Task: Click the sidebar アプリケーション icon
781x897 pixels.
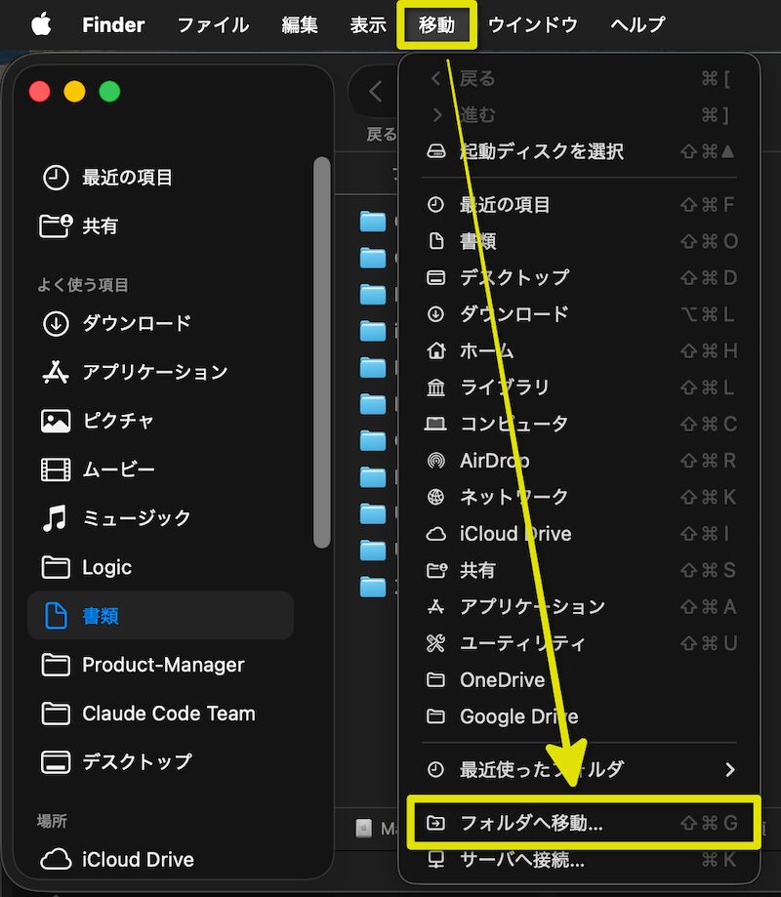Action: coord(56,372)
